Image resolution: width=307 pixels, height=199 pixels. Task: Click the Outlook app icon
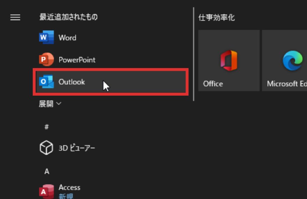coord(46,81)
